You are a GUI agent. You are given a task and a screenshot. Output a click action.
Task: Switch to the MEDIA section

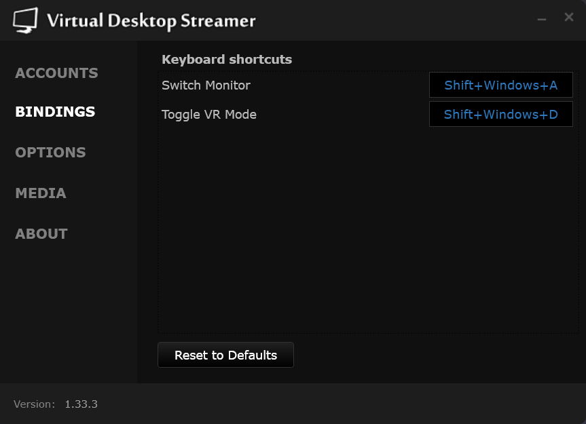tap(41, 193)
